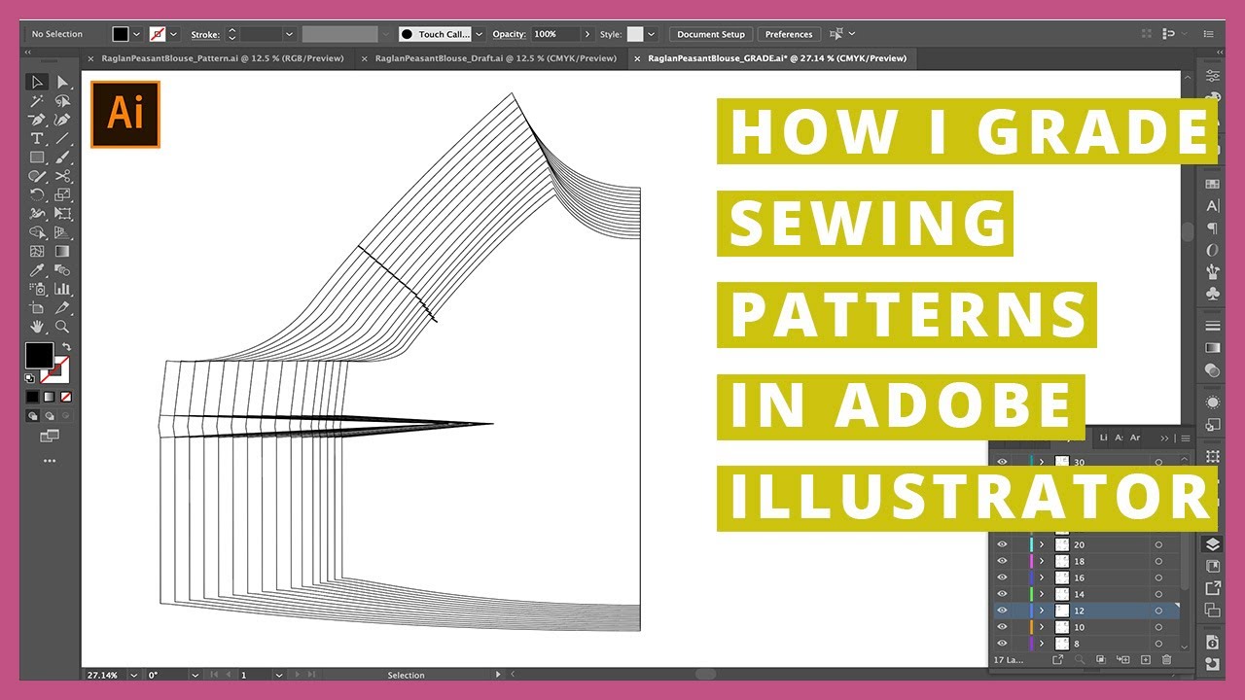Hide layer 14 with its eye icon
1245x700 pixels.
(1002, 594)
